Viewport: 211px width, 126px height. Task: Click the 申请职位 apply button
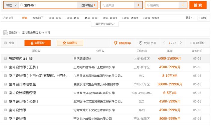38,43
